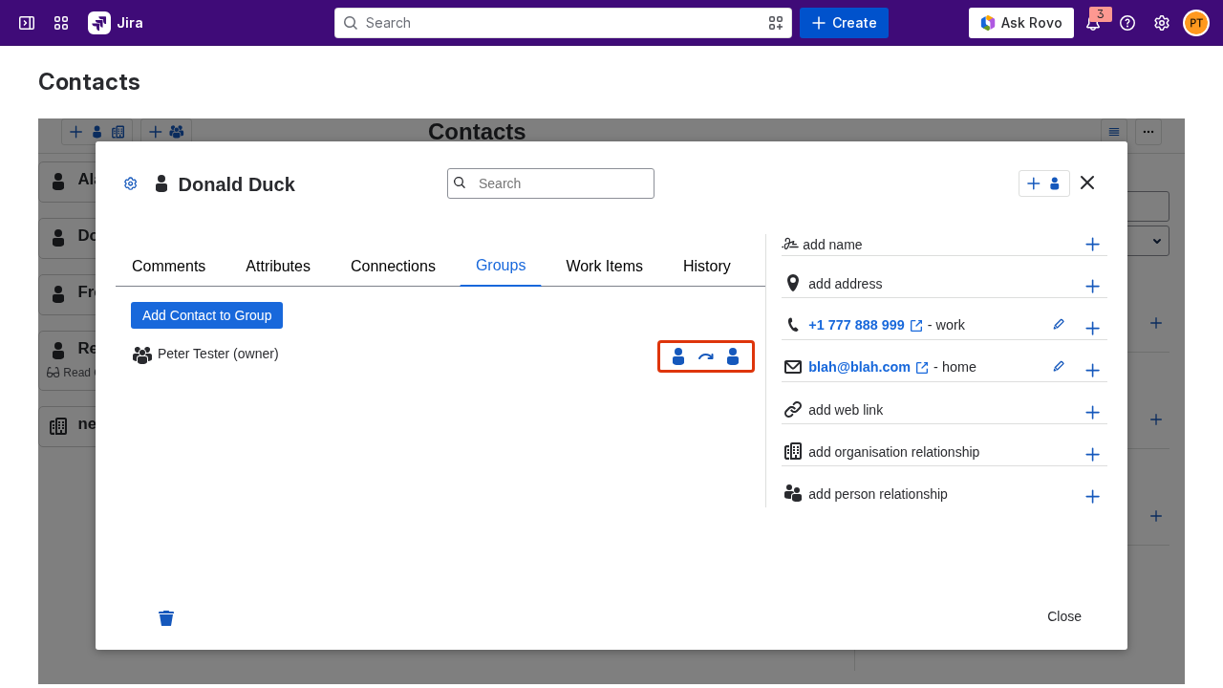Select the Groups tab
The height and width of the screenshot is (688, 1223).
(501, 266)
